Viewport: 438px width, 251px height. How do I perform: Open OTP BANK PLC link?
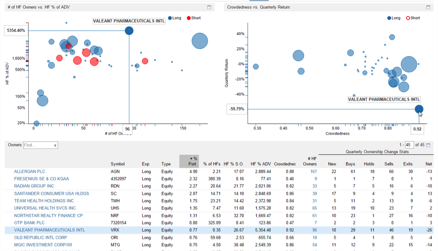29,223
